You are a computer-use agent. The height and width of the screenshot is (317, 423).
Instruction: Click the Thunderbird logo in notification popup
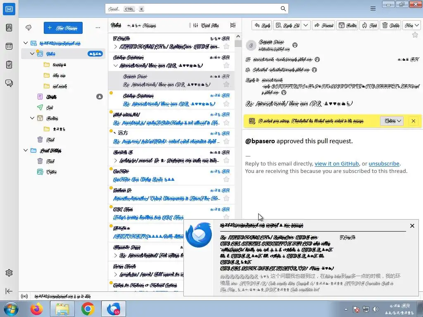pos(199,235)
